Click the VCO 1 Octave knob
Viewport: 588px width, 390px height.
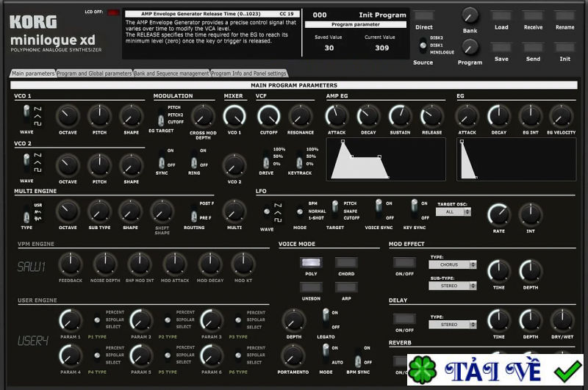click(x=68, y=117)
